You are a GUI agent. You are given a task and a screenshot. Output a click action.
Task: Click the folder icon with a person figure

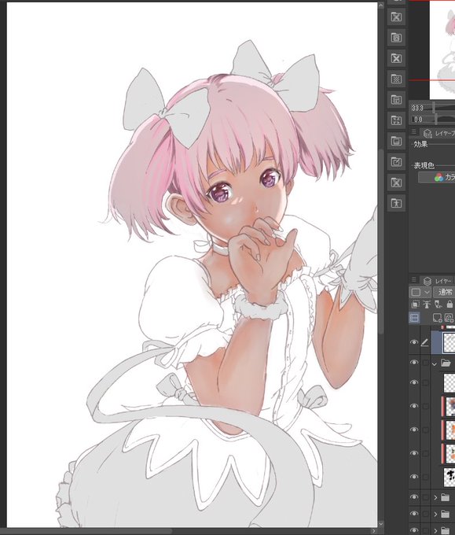[396, 203]
